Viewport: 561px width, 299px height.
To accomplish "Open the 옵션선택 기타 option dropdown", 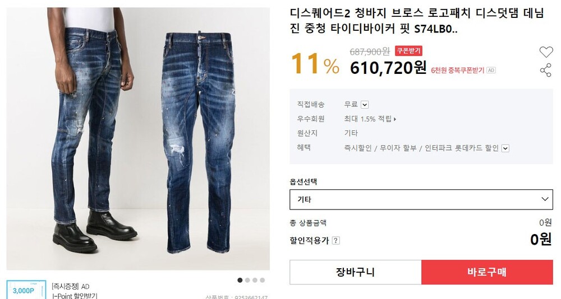I will 421,199.
